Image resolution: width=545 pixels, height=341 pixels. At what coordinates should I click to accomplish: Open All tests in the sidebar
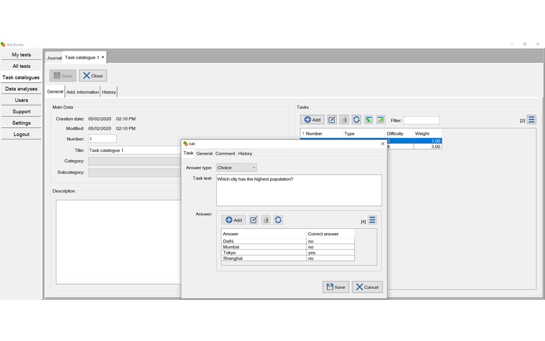(21, 66)
